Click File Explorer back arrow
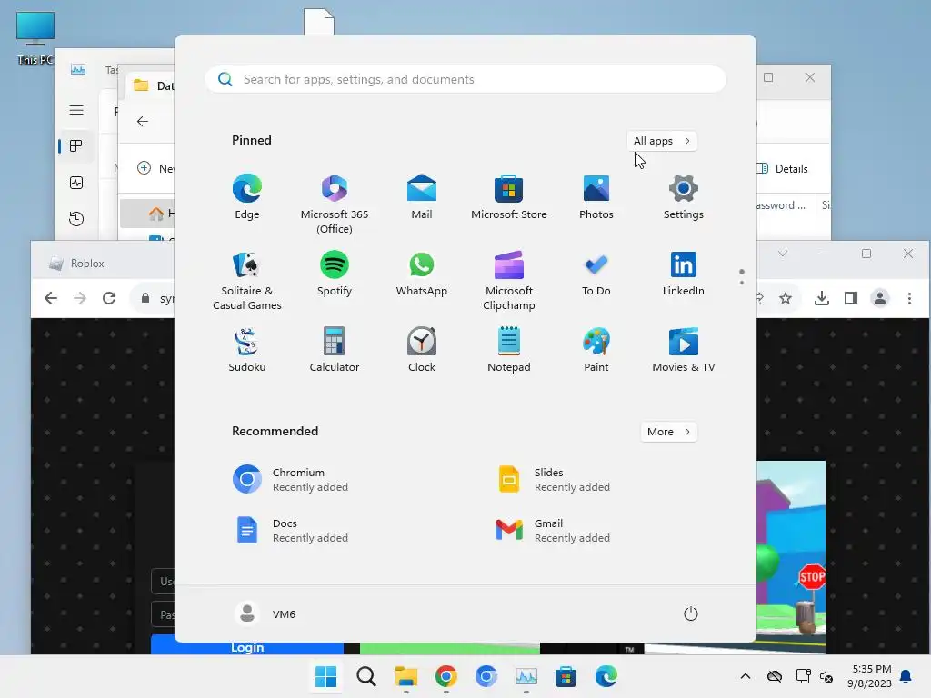The image size is (931, 698). point(143,121)
